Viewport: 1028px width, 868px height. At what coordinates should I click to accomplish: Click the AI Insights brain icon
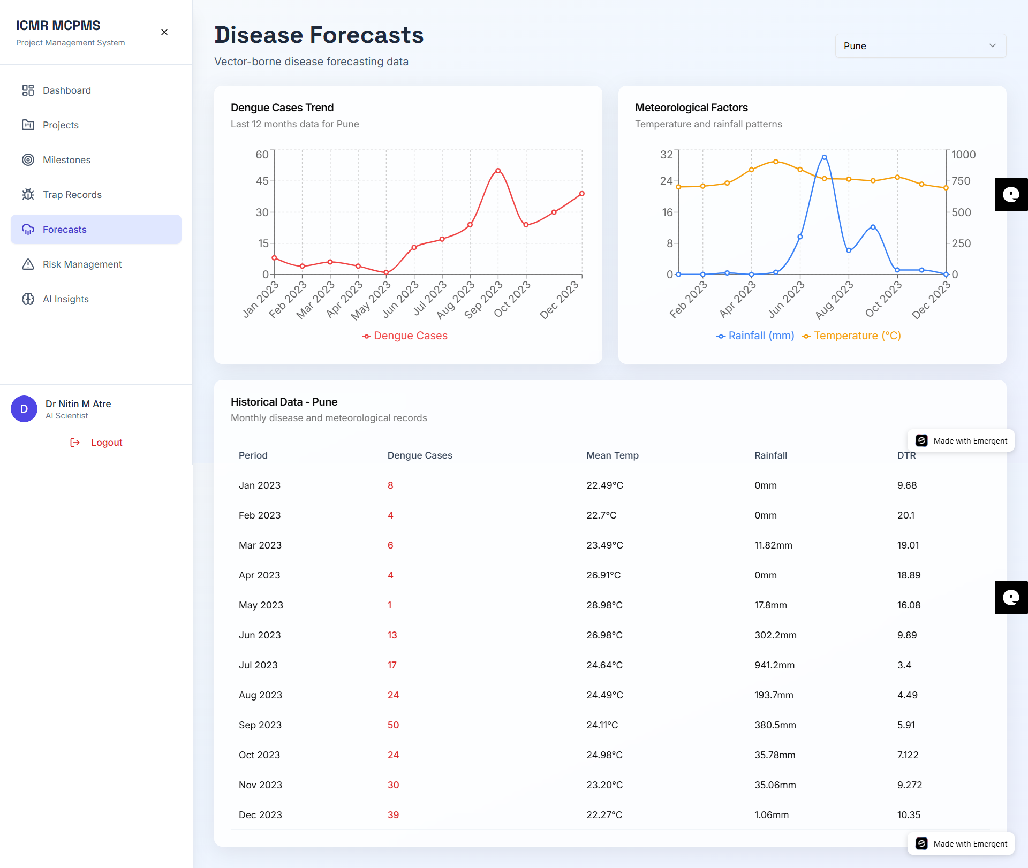point(28,299)
